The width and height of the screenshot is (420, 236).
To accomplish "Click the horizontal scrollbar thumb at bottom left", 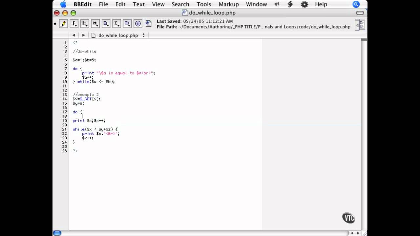I will tap(57, 233).
